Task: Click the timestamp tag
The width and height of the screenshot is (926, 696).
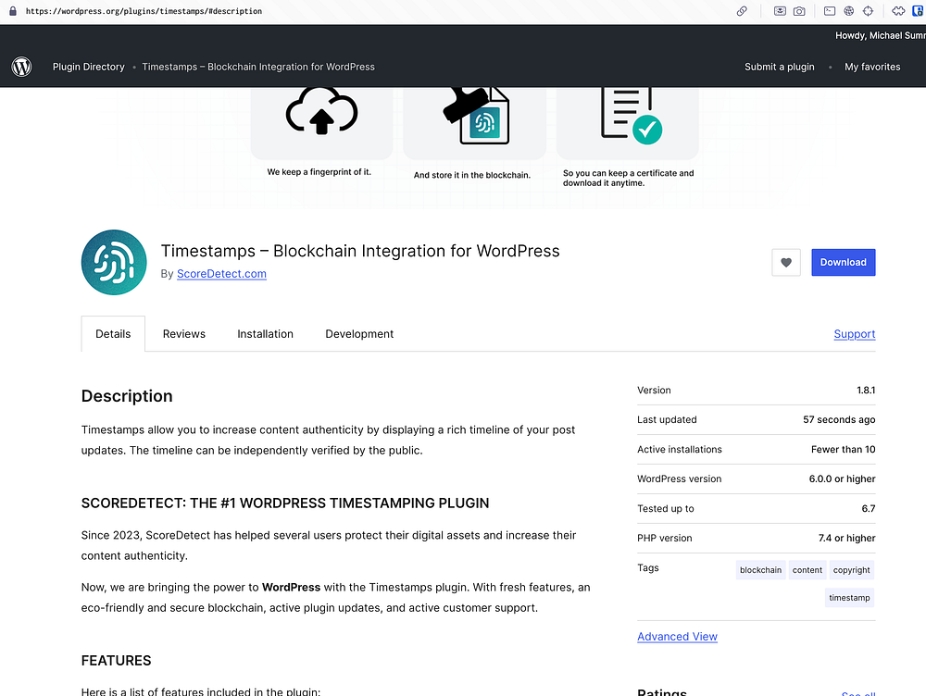Action: 849,598
